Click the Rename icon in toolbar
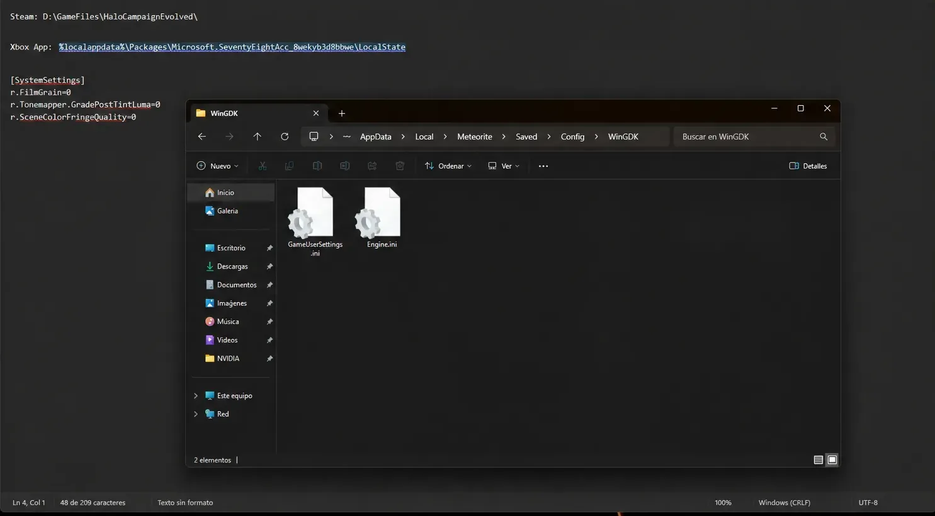935x516 pixels. click(344, 166)
